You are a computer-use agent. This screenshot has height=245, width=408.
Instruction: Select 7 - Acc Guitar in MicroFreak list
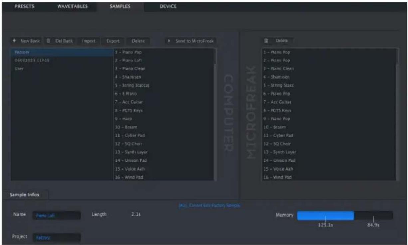tap(329, 102)
